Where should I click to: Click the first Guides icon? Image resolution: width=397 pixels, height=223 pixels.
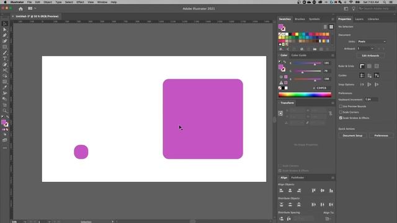pos(362,76)
